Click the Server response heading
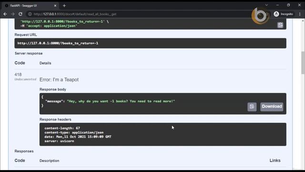The width and height of the screenshot is (305, 172). 29,53
